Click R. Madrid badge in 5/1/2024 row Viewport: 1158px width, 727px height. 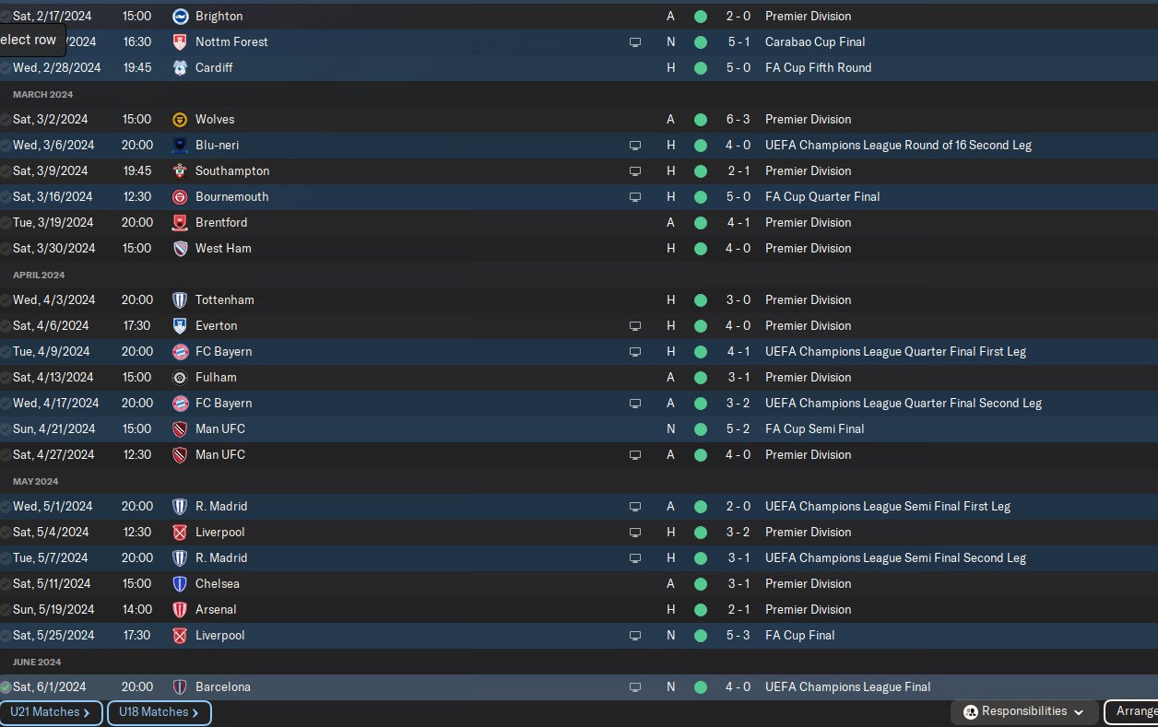(x=180, y=506)
